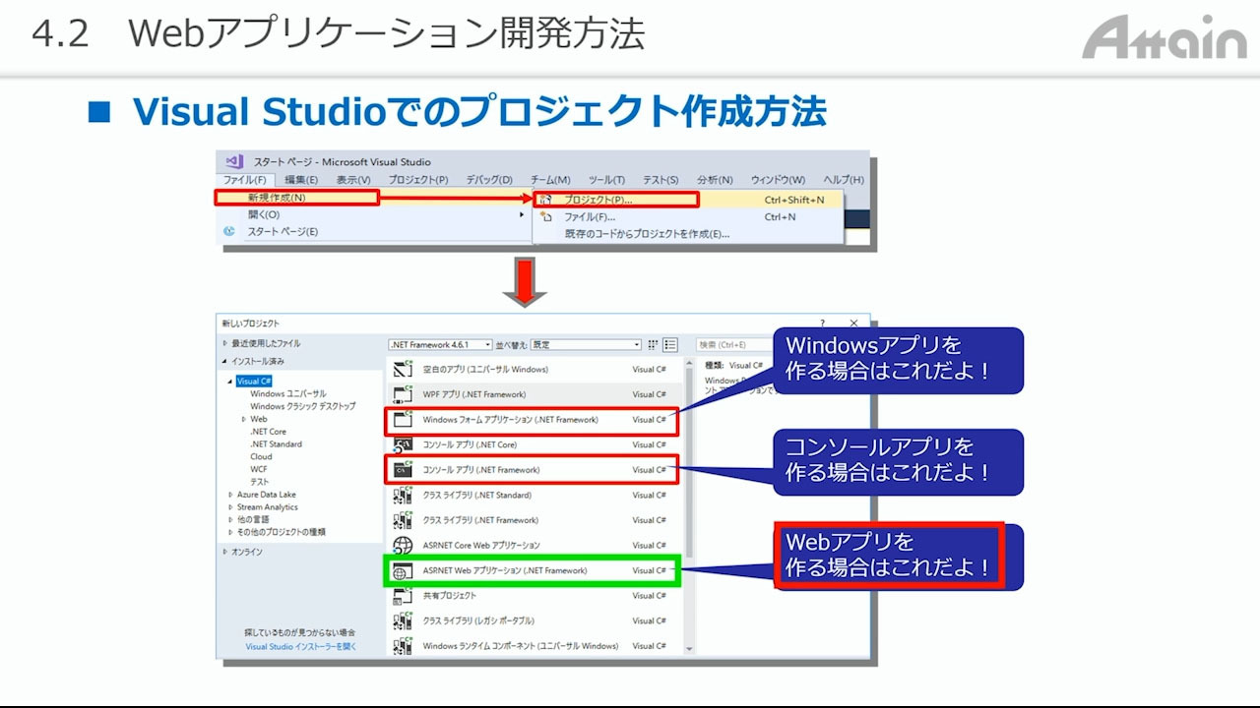
Task: Click the クラス ライブラリ (.NET Standard) icon
Action: 402,495
